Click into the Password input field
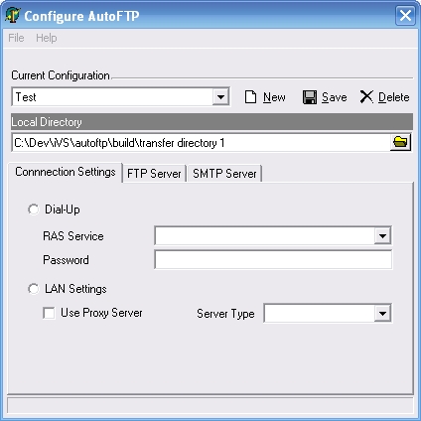This screenshot has height=421, width=421. (273, 260)
